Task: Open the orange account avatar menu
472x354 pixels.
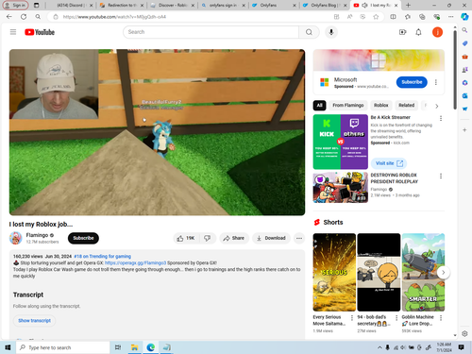Action: [437, 32]
